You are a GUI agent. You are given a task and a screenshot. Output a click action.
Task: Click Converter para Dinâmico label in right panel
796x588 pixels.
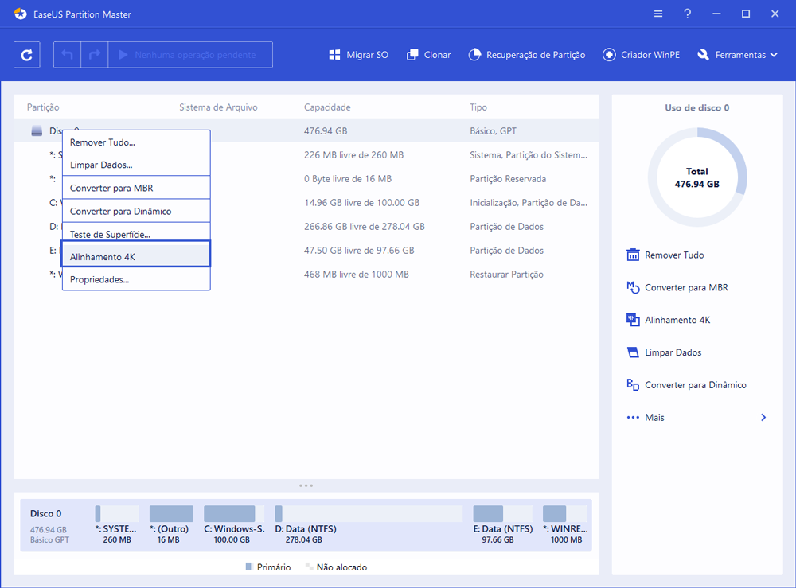tap(696, 385)
